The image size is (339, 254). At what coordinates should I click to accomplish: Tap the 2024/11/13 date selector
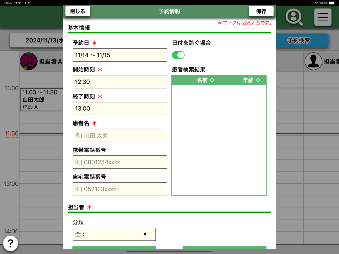click(x=36, y=41)
